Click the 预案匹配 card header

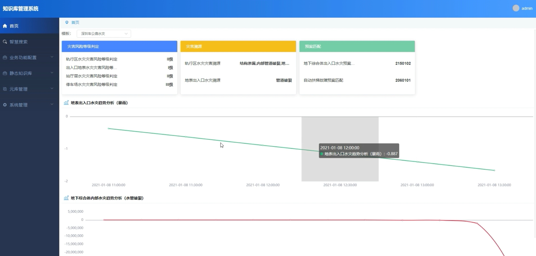(357, 46)
